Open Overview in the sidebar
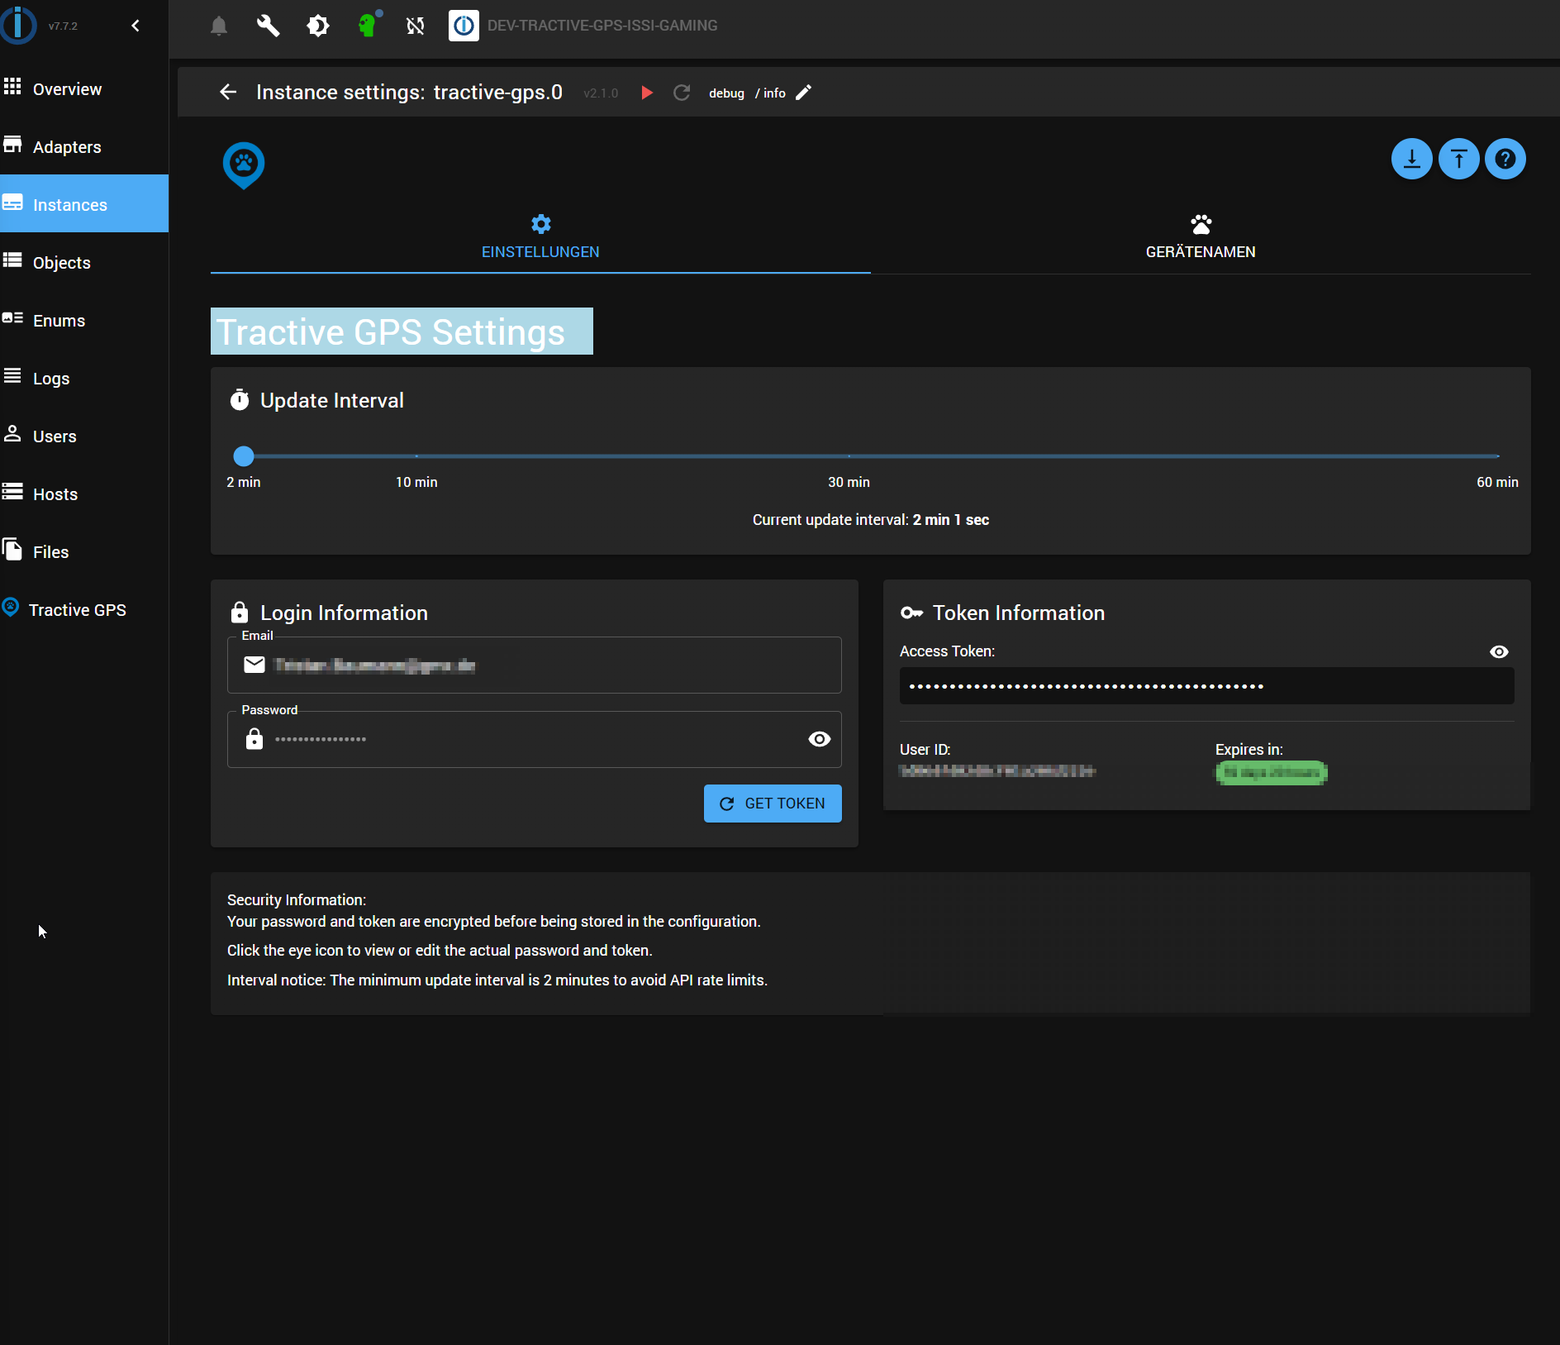Screen dimensions: 1560x1345 (84, 88)
